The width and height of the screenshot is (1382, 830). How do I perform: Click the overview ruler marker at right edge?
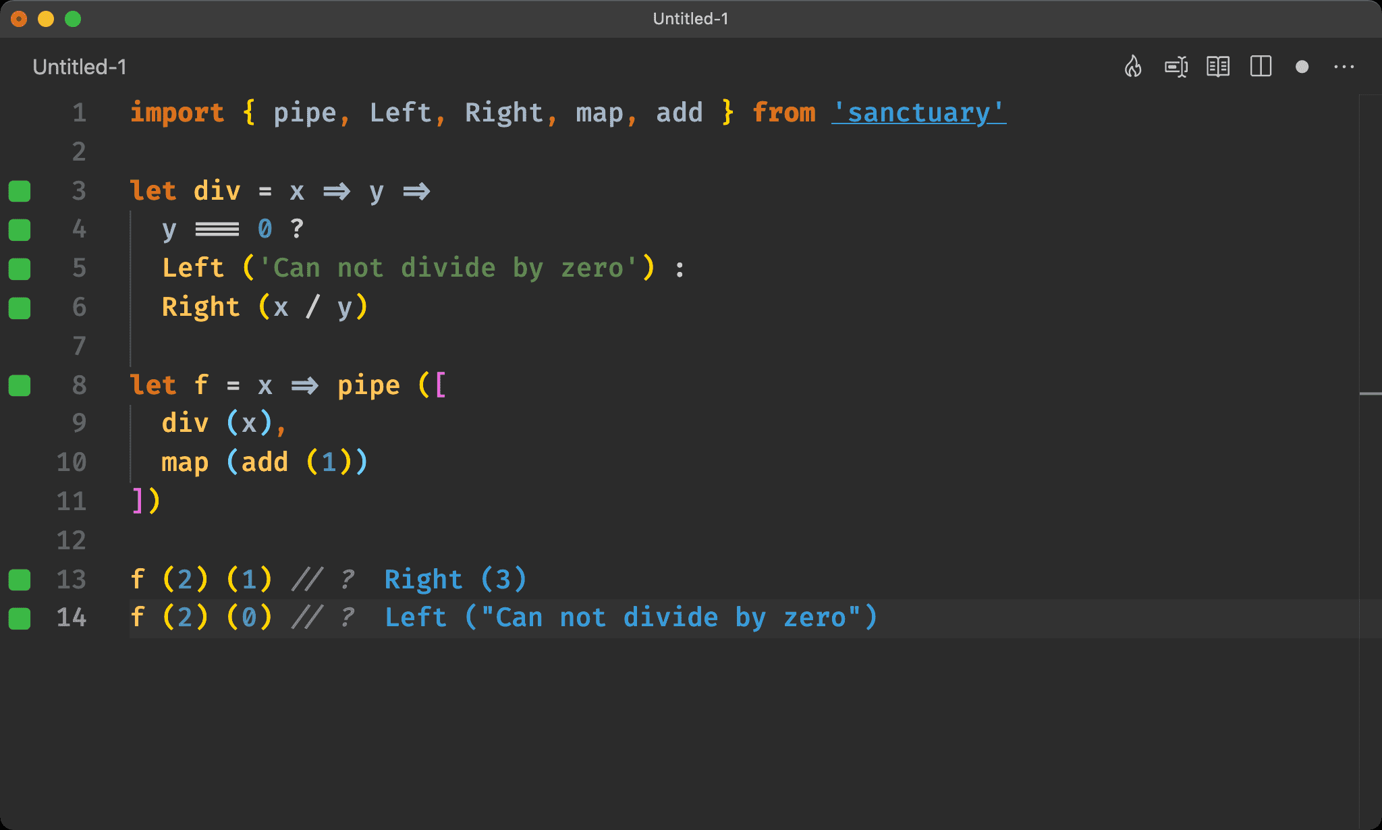1371,393
